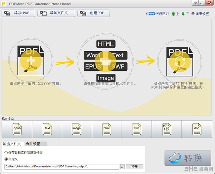This screenshot has width=215, height=174.
Task: Click the 添加文件夹 button
Action: click(x=56, y=13)
